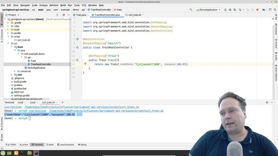Screen dimensions: 278x156
Task: Open the Analyze menu
Action: (x=43, y=5)
